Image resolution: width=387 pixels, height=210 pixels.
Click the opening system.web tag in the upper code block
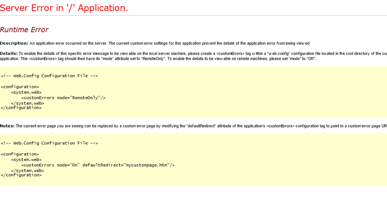pos(26,92)
